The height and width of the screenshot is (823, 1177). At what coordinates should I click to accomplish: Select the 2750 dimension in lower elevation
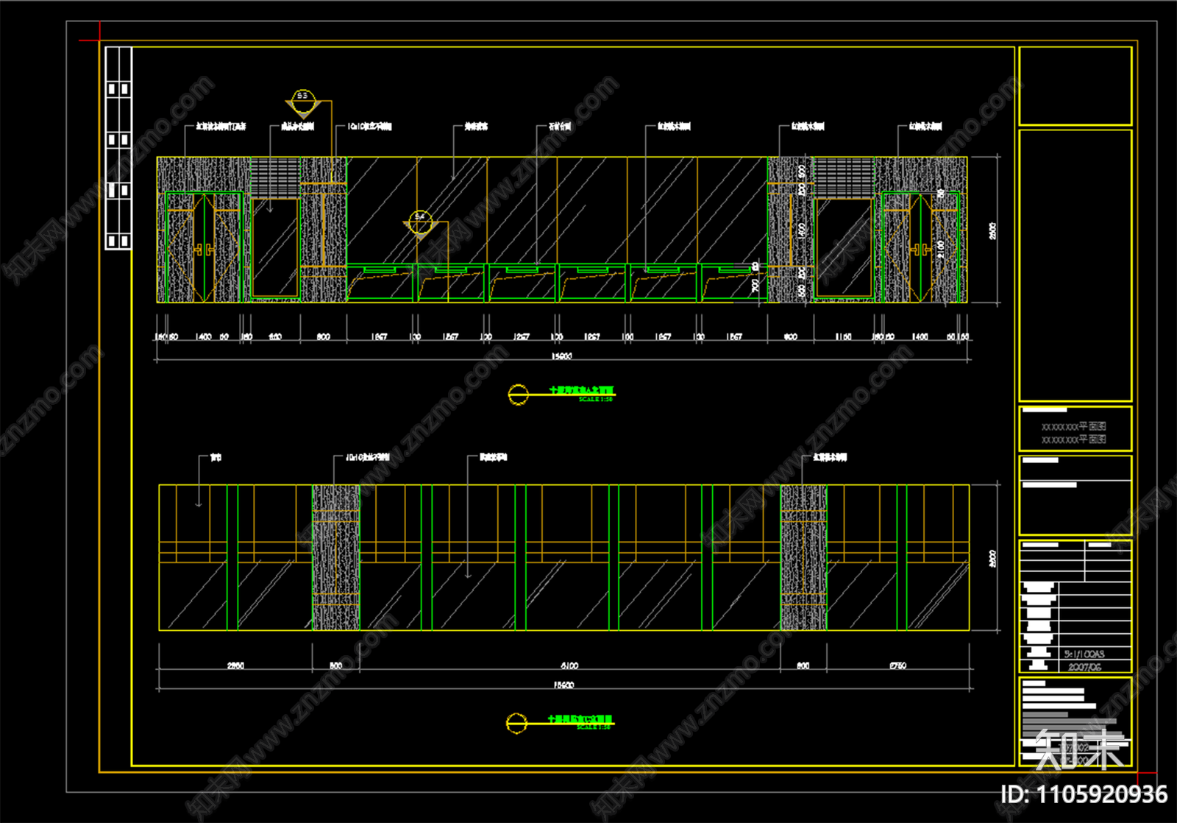tap(897, 665)
